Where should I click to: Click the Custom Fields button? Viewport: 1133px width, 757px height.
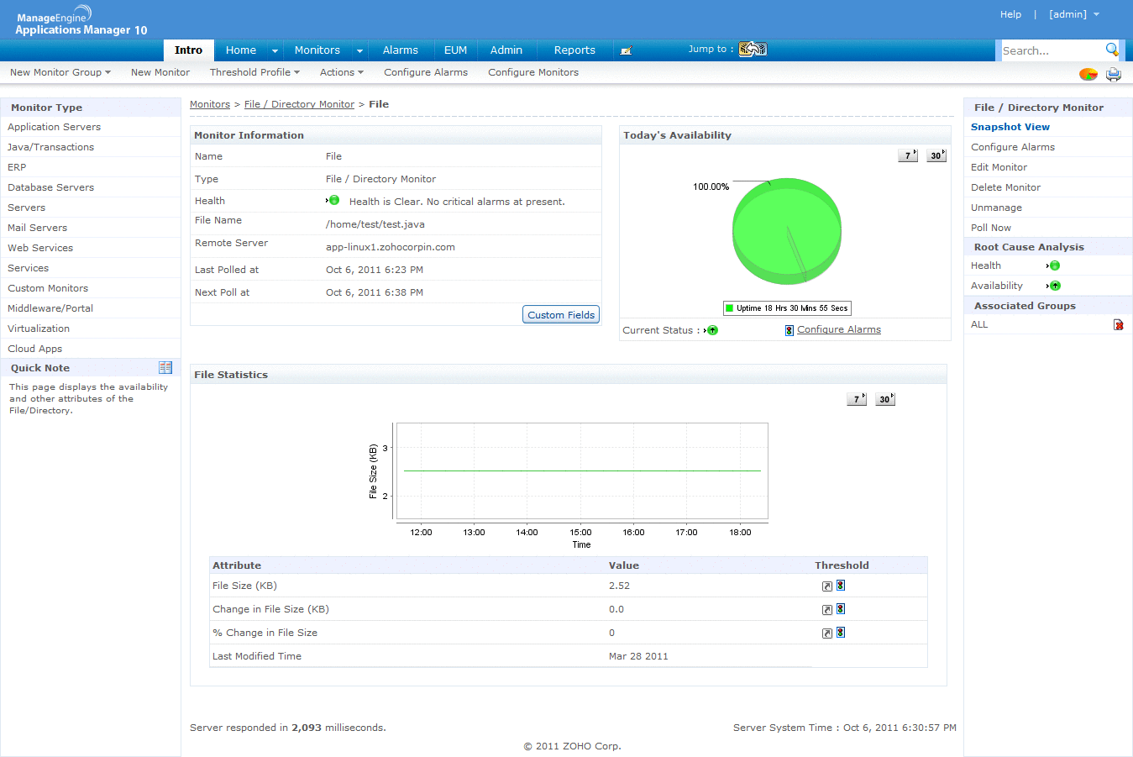(561, 315)
